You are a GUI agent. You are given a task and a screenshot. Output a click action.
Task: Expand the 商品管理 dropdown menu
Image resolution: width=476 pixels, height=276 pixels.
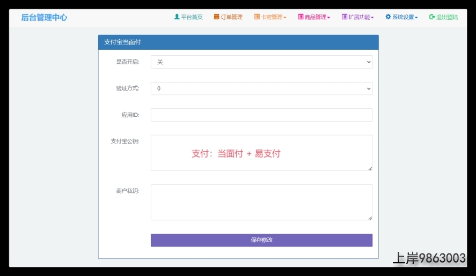(x=314, y=17)
